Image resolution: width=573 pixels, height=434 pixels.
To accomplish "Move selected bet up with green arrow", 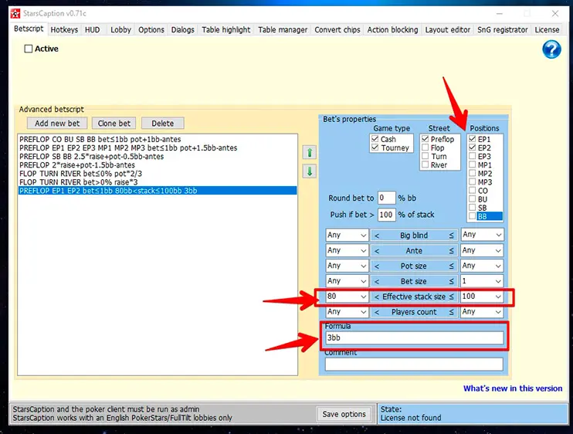I will point(310,153).
